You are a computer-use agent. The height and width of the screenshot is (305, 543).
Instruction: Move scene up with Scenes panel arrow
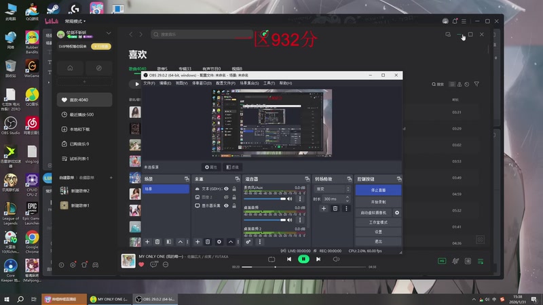[x=180, y=242]
